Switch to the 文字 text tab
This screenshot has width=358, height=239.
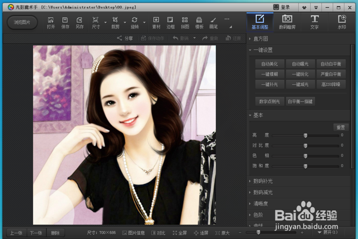(x=314, y=22)
